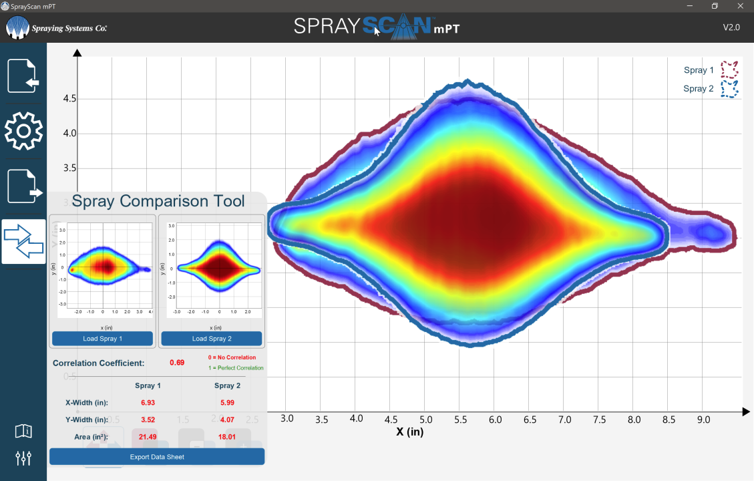Viewport: 754px width, 481px height.
Task: Select the highlighted Spray Comparison arrows icon
Action: click(23, 242)
